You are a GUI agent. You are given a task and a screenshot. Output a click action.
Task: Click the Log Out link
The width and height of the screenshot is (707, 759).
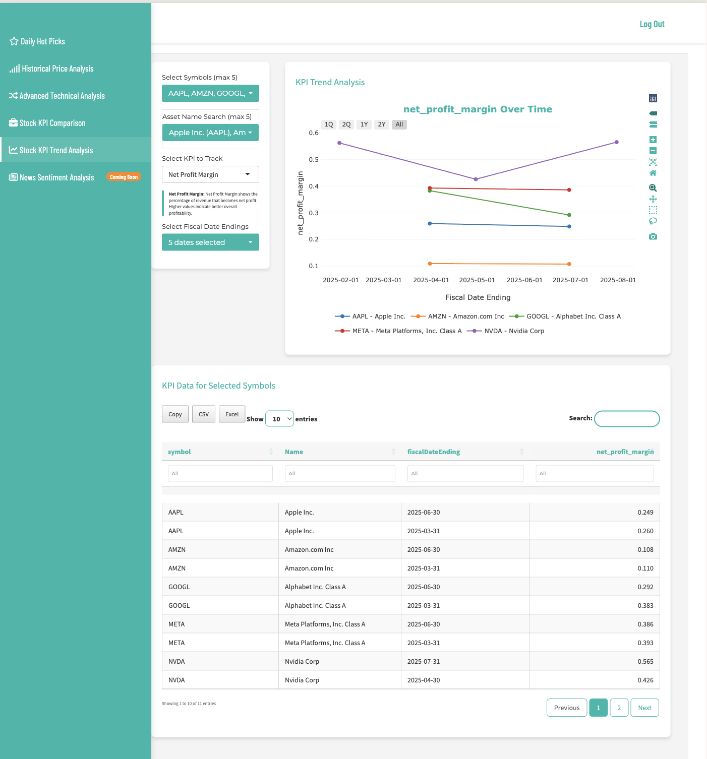652,24
